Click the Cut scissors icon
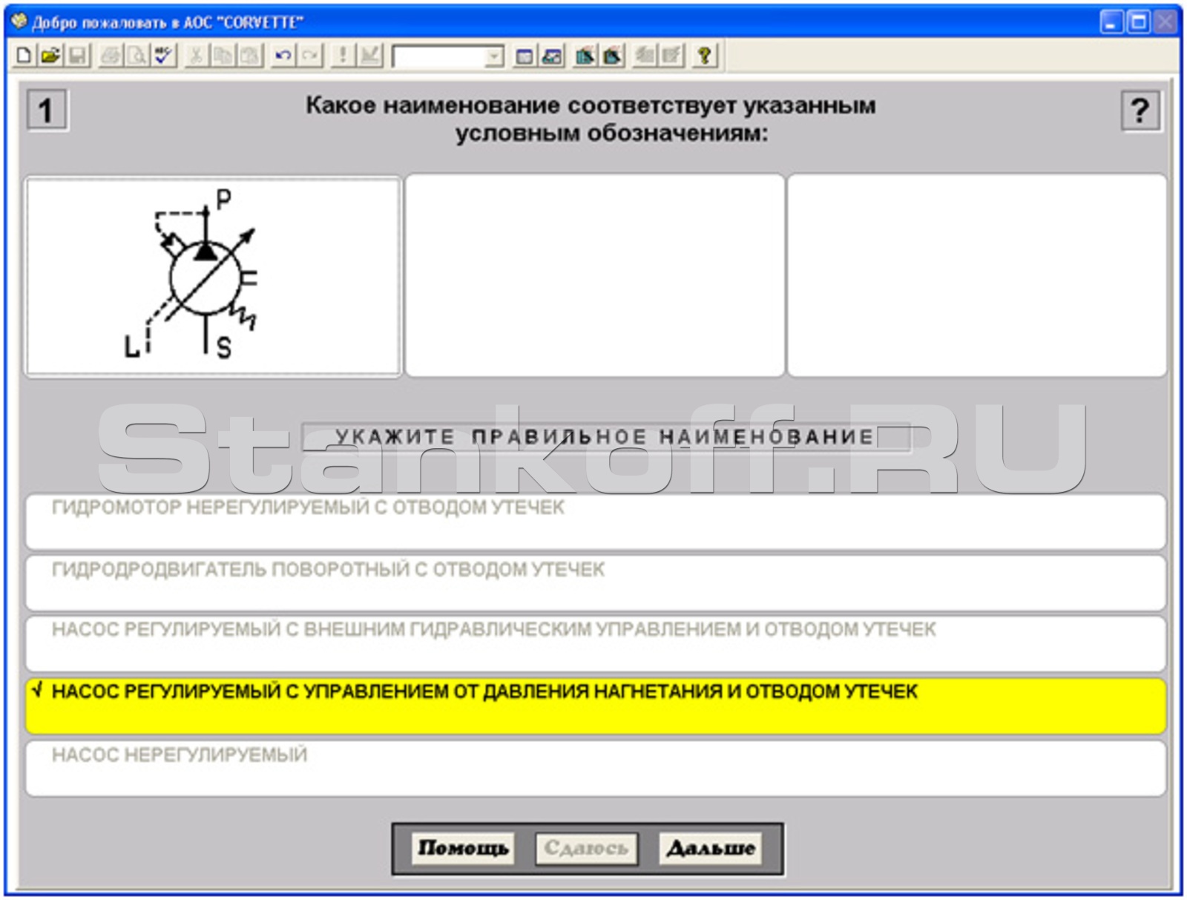Screen dimensions: 1187x900 (196, 56)
